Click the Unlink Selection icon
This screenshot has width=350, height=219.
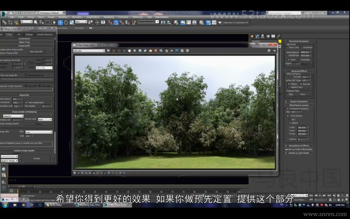10,22
